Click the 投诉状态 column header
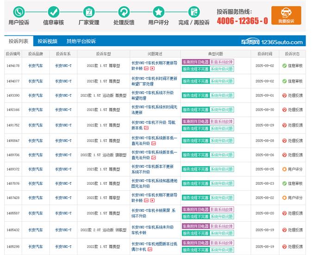Viewport: 324px width, 255px height. point(293,54)
